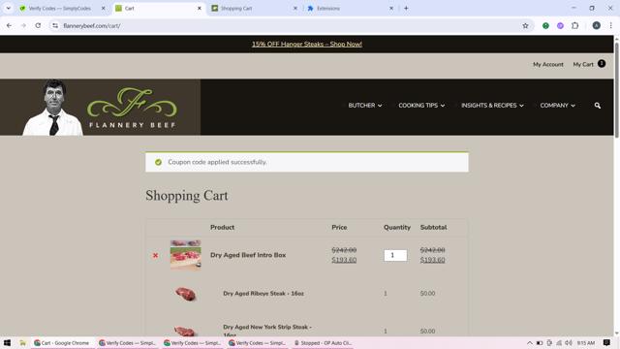Select the active Cart tab
Screen dimensions: 620x349
(x=158, y=8)
